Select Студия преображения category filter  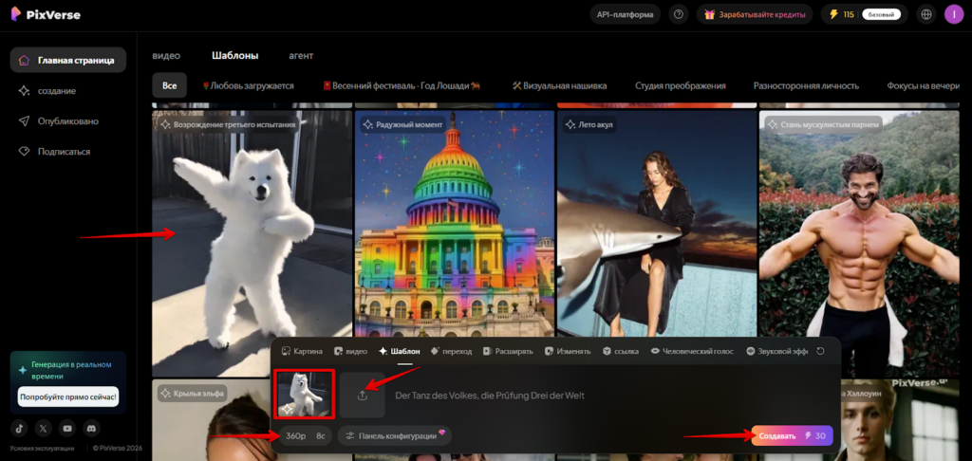[x=680, y=85]
